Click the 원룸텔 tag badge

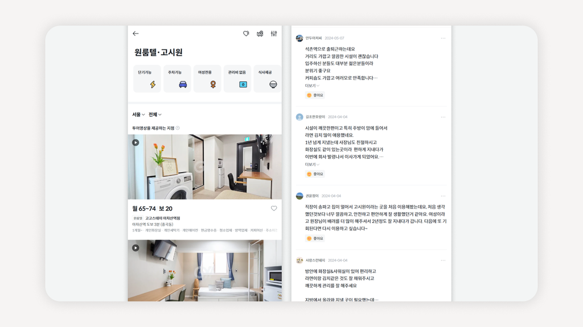pos(138,218)
